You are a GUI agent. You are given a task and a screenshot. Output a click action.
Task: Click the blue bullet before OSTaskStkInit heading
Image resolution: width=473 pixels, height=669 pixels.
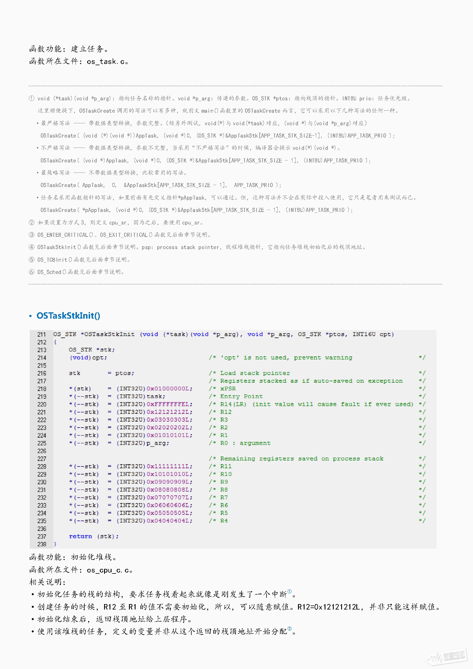pos(31,316)
